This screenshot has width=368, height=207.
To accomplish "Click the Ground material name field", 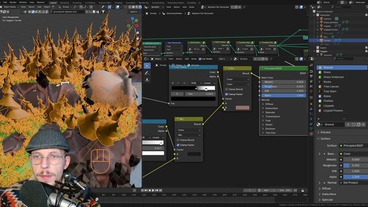I will 334,124.
